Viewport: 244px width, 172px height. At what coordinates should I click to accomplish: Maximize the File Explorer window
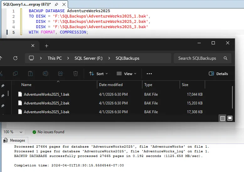tap(213, 43)
